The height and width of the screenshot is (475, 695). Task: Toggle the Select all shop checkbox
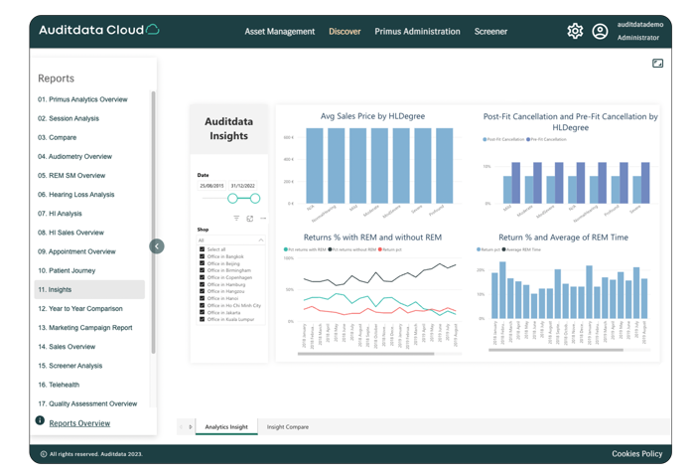pyautogui.click(x=203, y=249)
